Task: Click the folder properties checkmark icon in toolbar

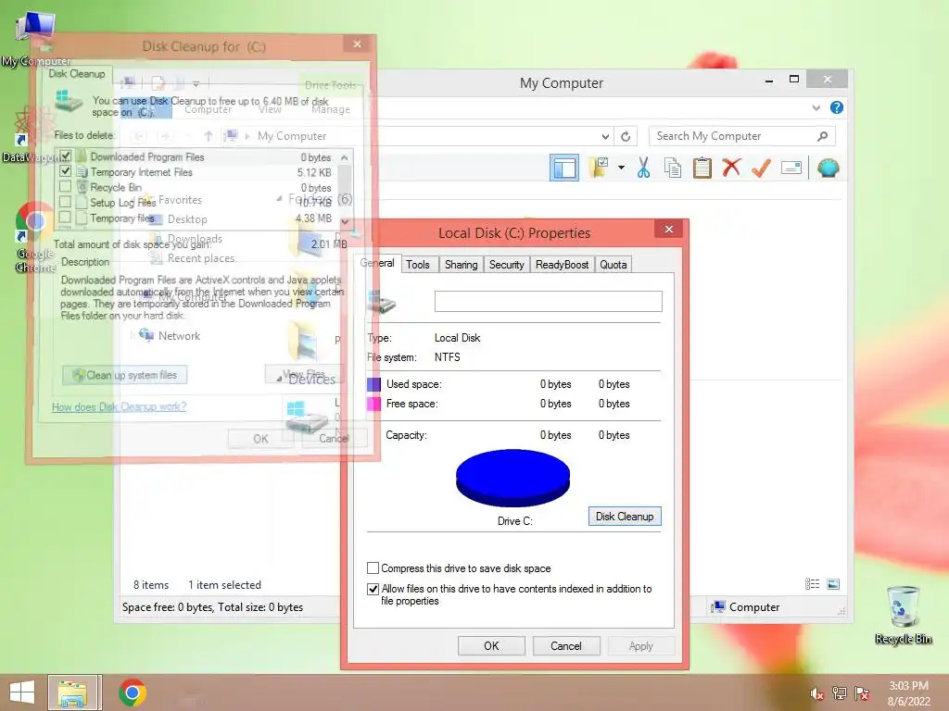Action: click(x=600, y=168)
